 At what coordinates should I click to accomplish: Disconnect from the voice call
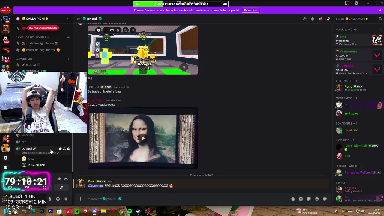(x=66, y=179)
